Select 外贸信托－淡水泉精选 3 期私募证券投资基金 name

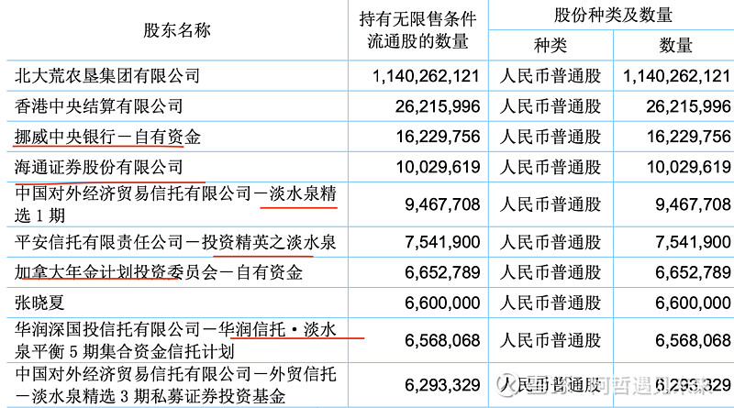click(175, 384)
